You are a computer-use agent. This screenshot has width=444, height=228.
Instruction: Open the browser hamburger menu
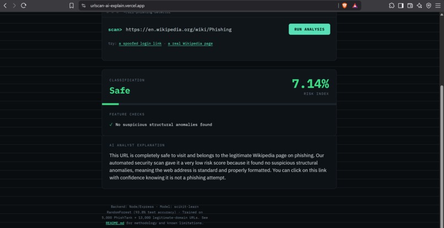tap(438, 6)
